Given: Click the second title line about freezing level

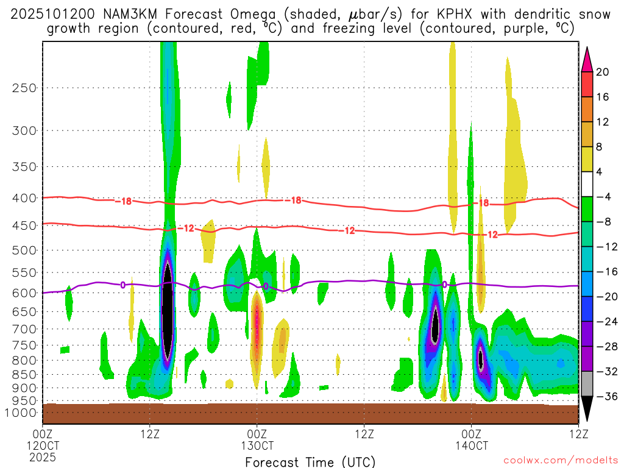Looking at the screenshot, I should pyautogui.click(x=310, y=29).
